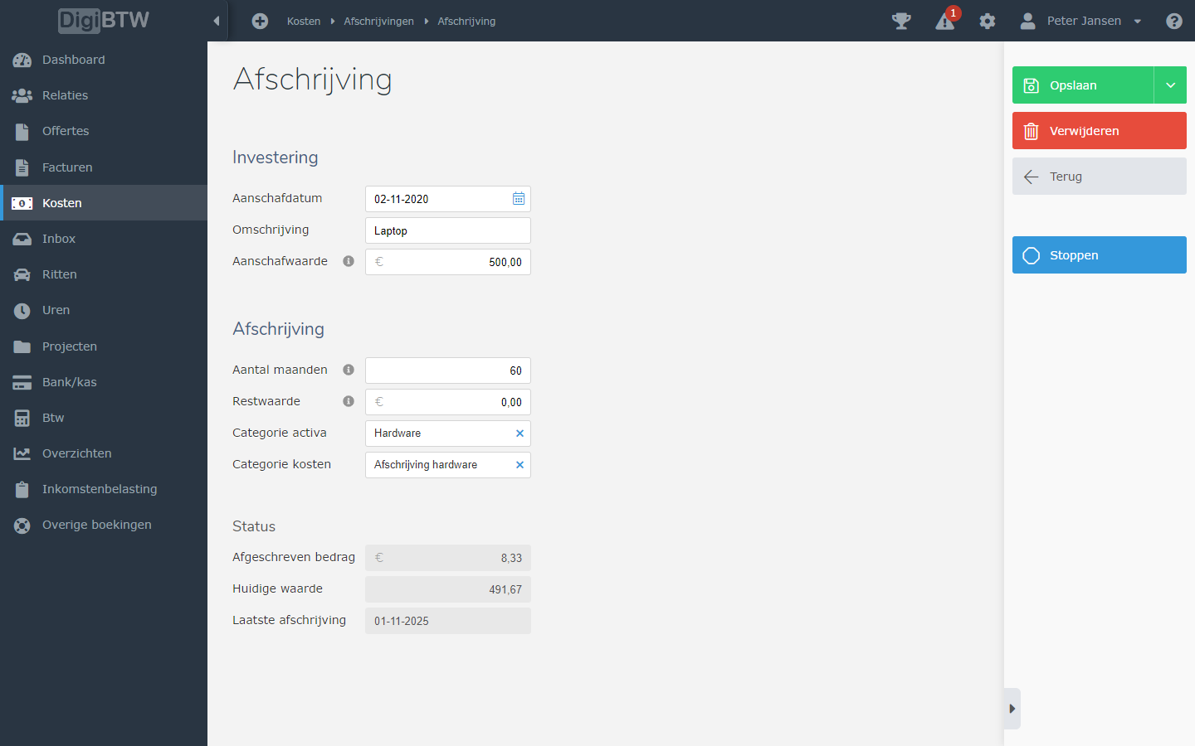This screenshot has width=1195, height=746.
Task: Clear the Hardware category activa selection
Action: point(519,434)
